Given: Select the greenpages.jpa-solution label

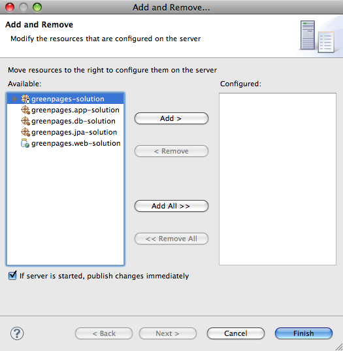Looking at the screenshot, I should [74, 132].
